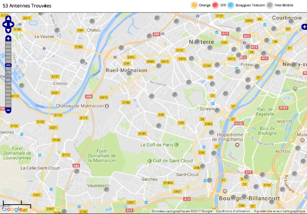Click the Hippodrome de Longchamp pin icon
307x214 pixels.
pos(237,145)
